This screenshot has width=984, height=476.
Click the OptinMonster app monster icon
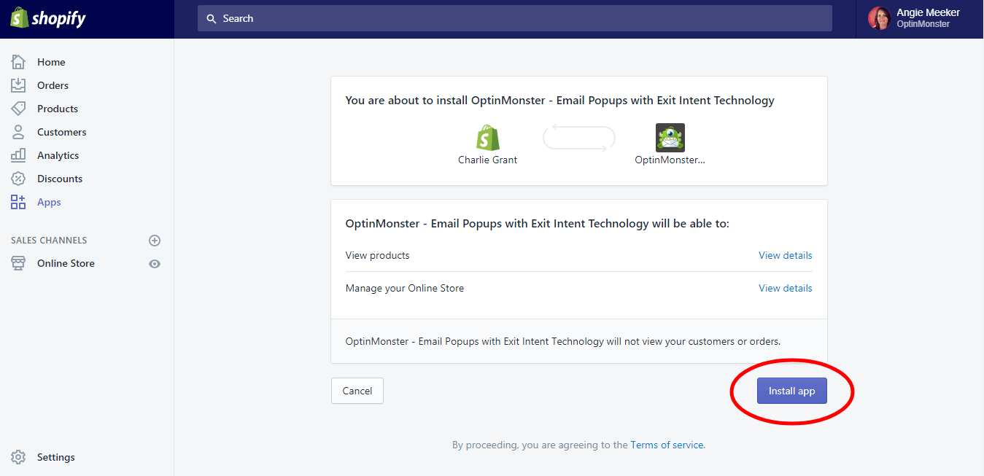tap(670, 137)
